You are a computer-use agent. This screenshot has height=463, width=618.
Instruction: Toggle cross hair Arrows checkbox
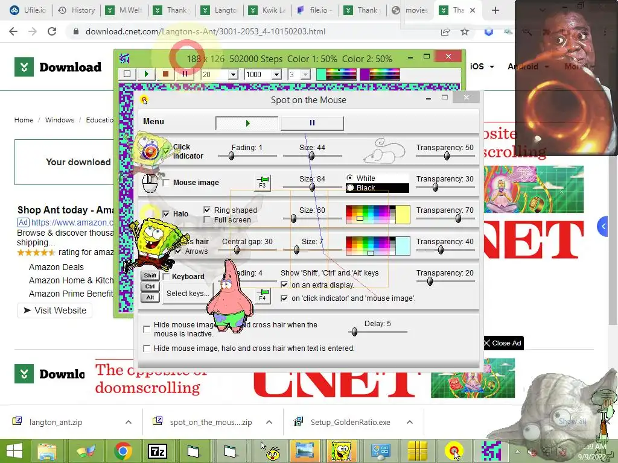(x=178, y=251)
